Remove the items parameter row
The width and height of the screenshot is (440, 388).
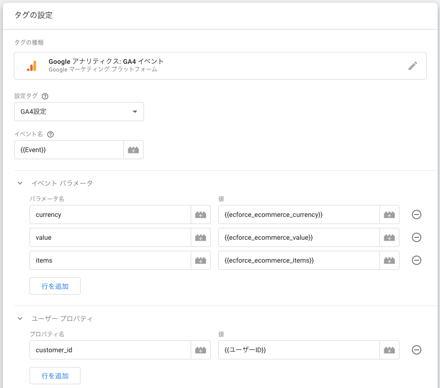pos(417,260)
